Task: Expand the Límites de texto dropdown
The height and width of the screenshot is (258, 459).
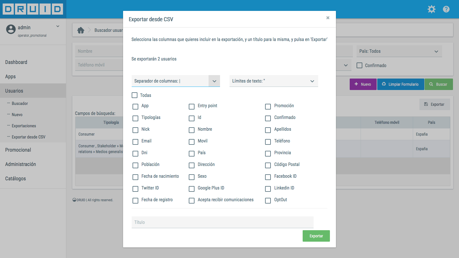Action: click(x=312, y=81)
